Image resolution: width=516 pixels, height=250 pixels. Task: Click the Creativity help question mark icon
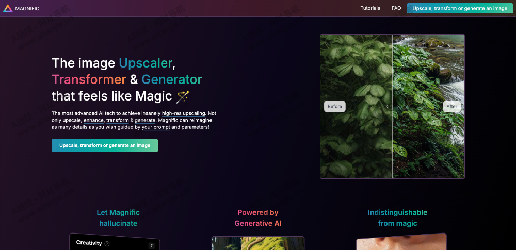tap(107, 244)
